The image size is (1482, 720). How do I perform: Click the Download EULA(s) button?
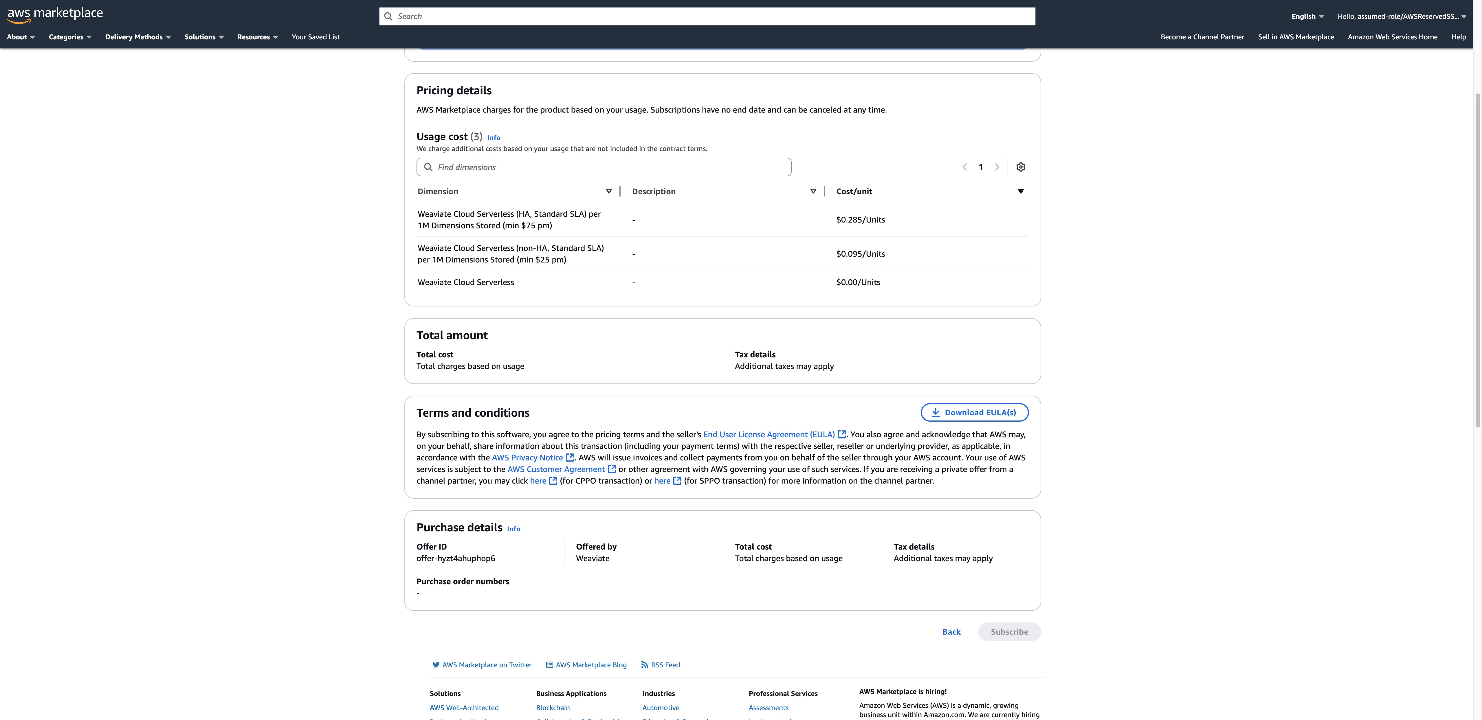pyautogui.click(x=974, y=412)
